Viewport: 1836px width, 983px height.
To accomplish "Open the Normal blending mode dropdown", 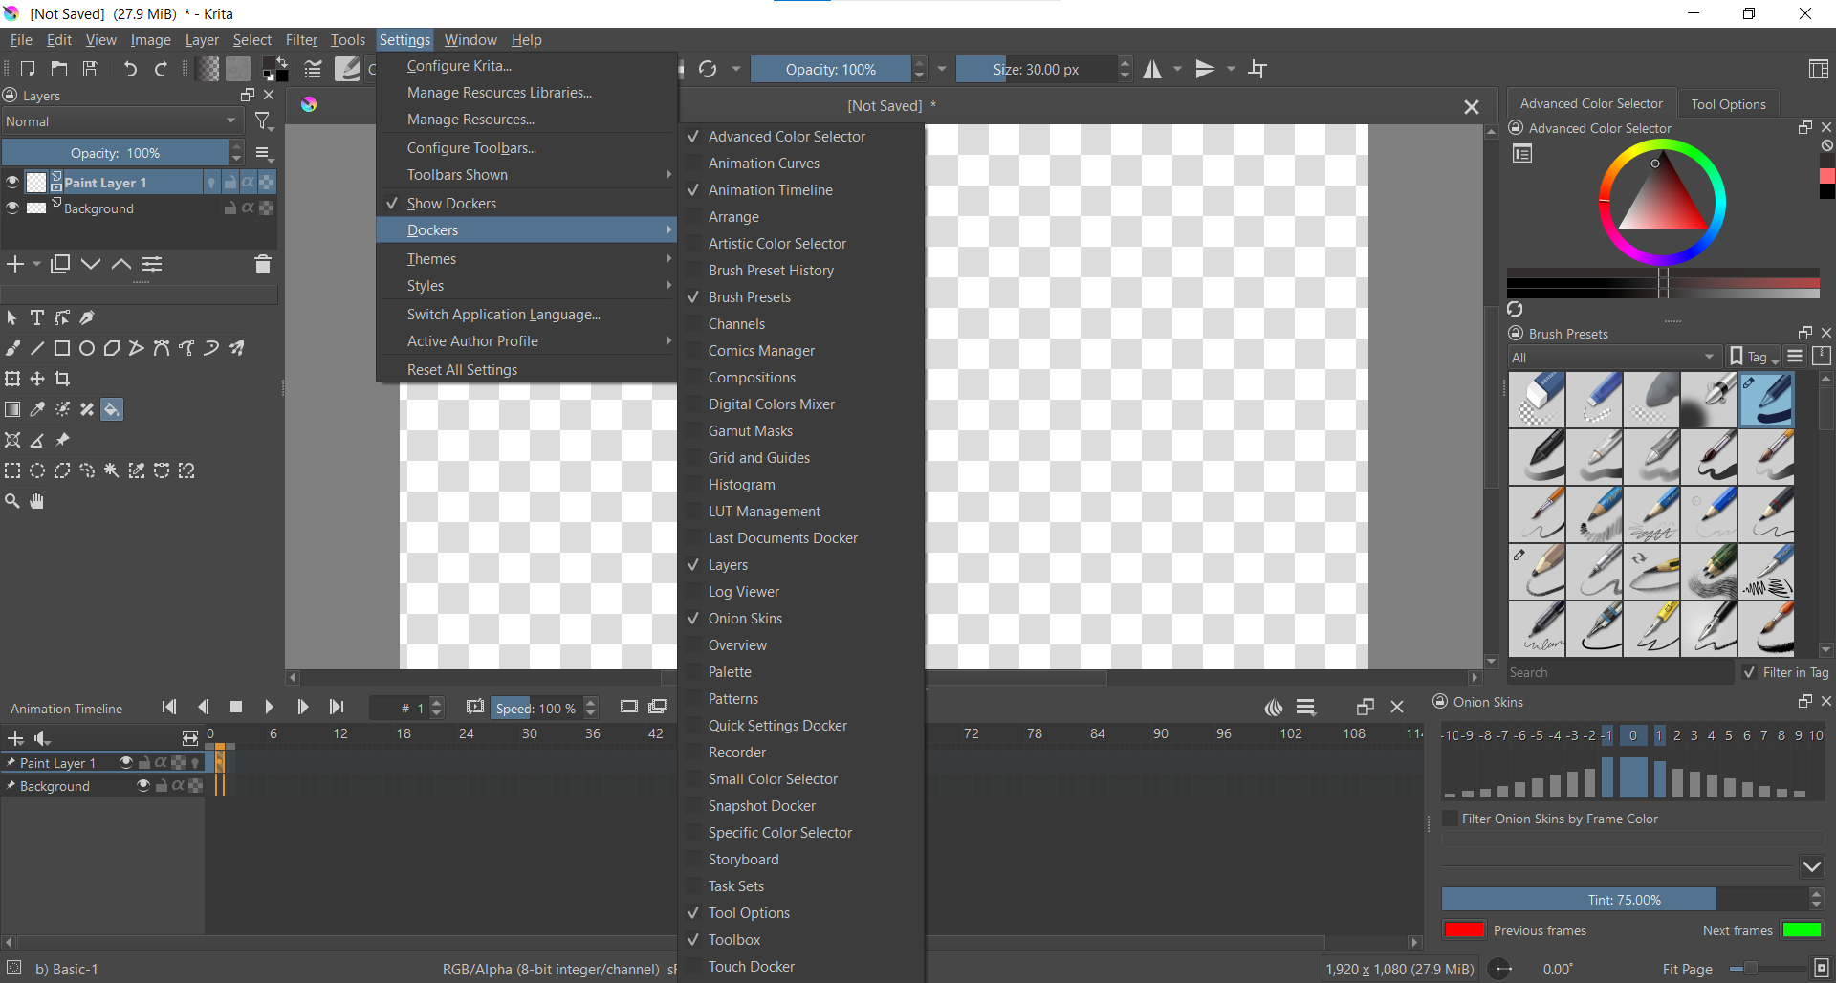I will point(120,121).
